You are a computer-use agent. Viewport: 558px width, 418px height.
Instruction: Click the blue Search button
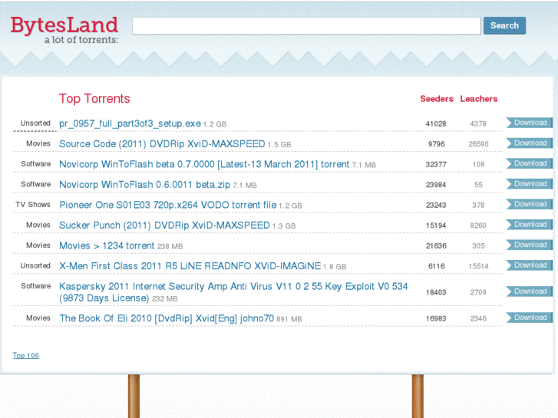pos(504,25)
